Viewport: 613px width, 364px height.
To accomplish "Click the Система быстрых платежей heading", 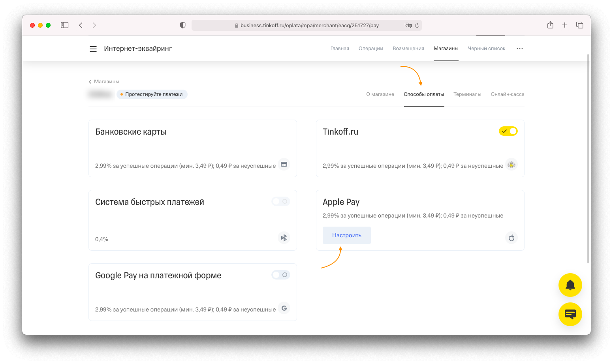I will [150, 202].
